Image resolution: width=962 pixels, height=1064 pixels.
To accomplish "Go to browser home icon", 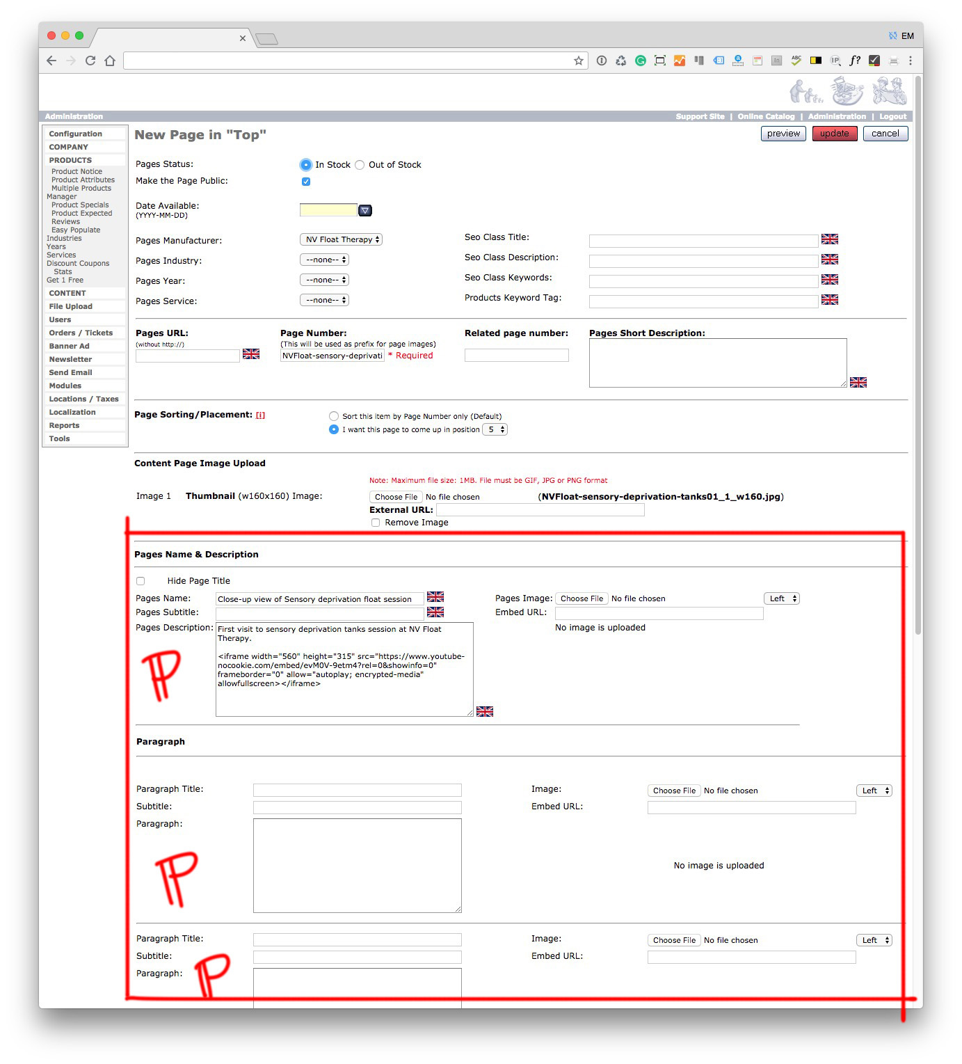I will (x=110, y=61).
